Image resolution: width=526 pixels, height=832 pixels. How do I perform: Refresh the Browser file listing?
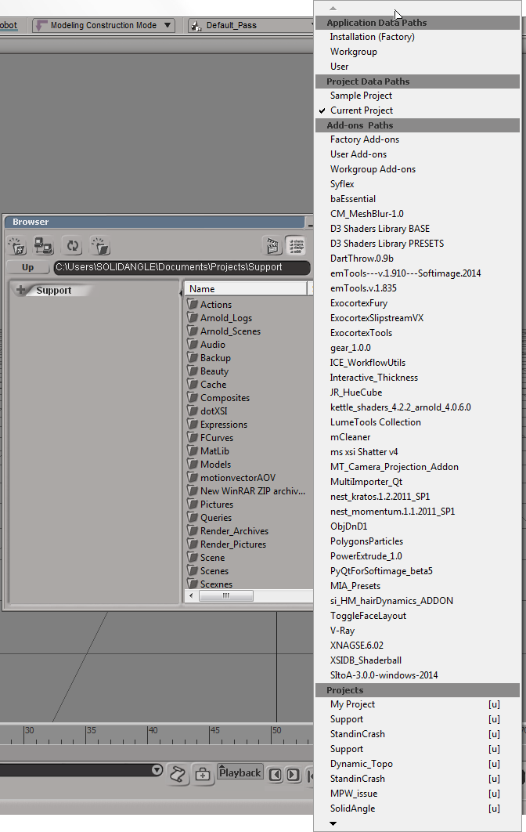(73, 246)
